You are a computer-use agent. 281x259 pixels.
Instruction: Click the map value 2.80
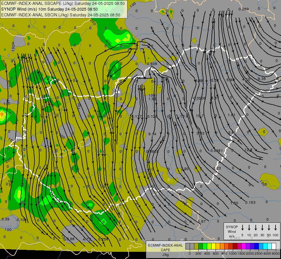point(232,133)
